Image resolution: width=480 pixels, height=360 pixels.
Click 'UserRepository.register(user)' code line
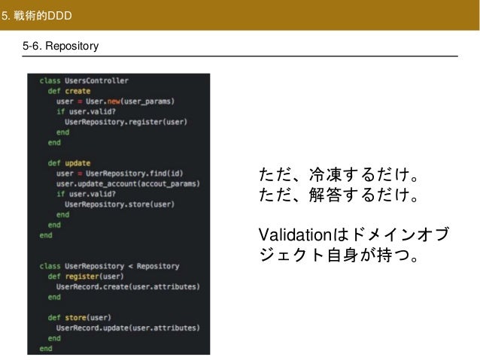[x=126, y=122]
